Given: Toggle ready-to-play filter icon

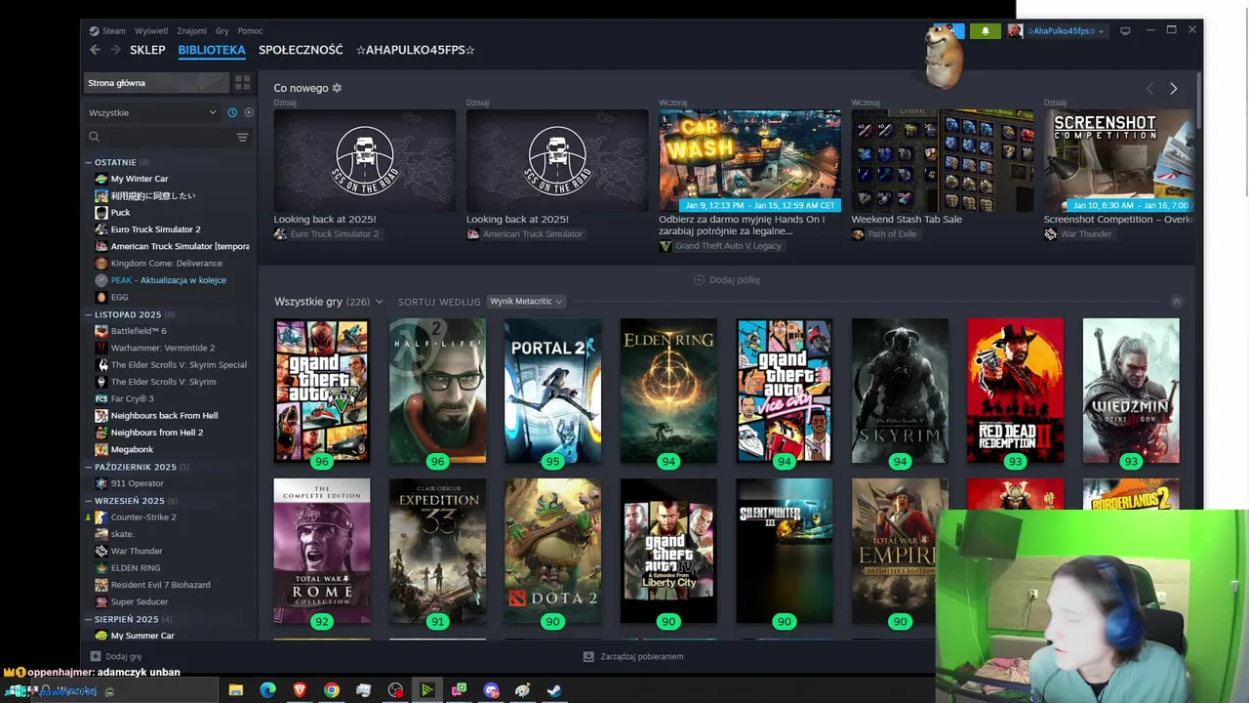Looking at the screenshot, I should coord(249,112).
